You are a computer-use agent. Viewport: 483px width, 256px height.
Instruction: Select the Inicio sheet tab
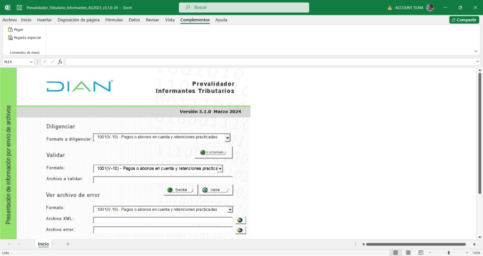(x=43, y=244)
